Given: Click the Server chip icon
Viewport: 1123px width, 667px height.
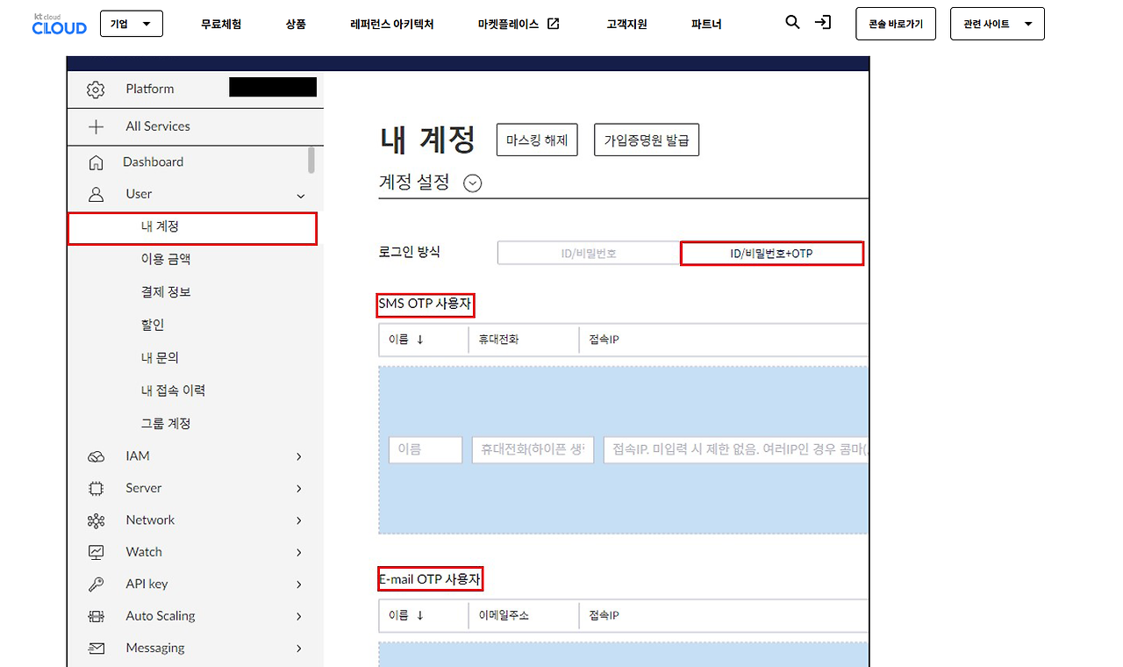Looking at the screenshot, I should [96, 488].
